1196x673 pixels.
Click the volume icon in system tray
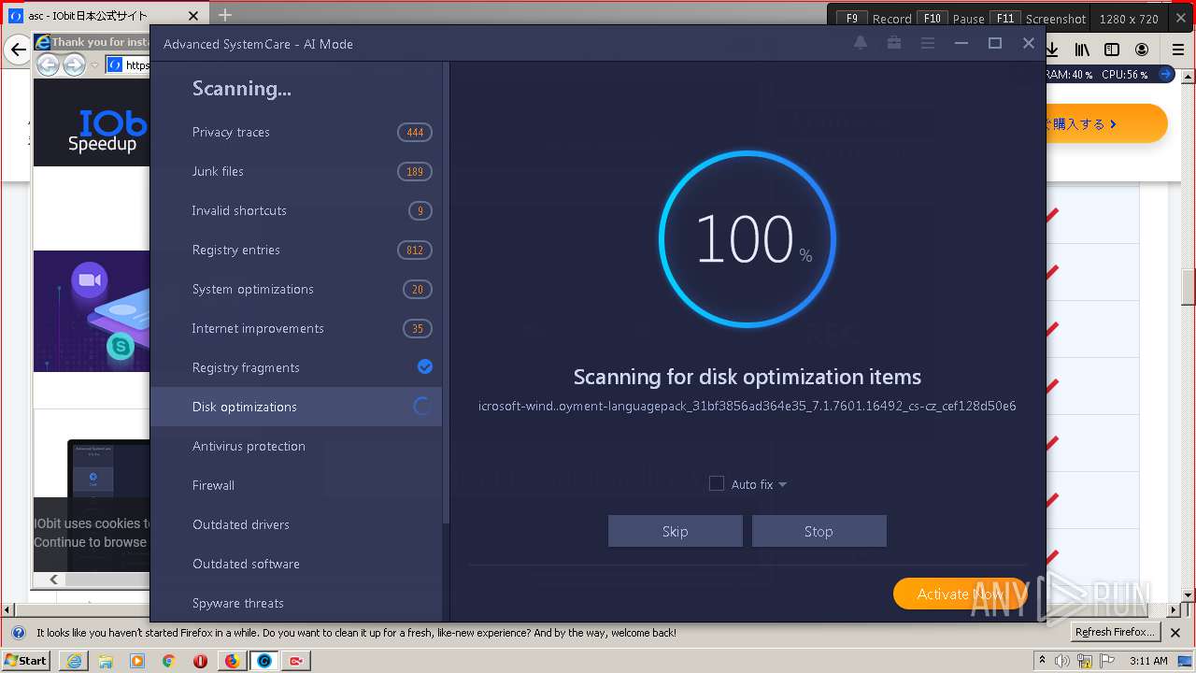click(x=1063, y=661)
